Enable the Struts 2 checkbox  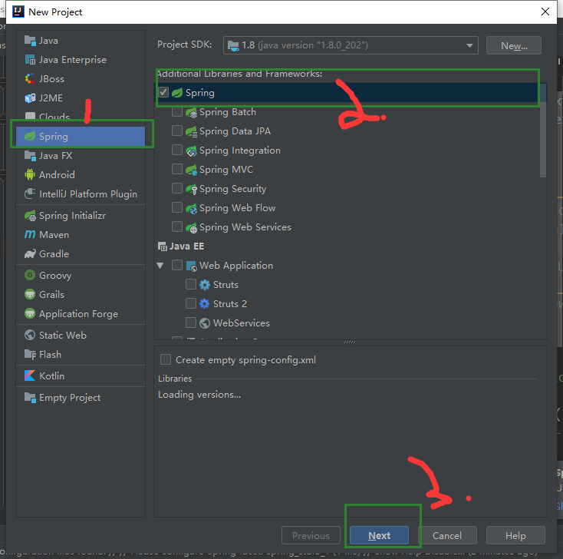pyautogui.click(x=191, y=303)
